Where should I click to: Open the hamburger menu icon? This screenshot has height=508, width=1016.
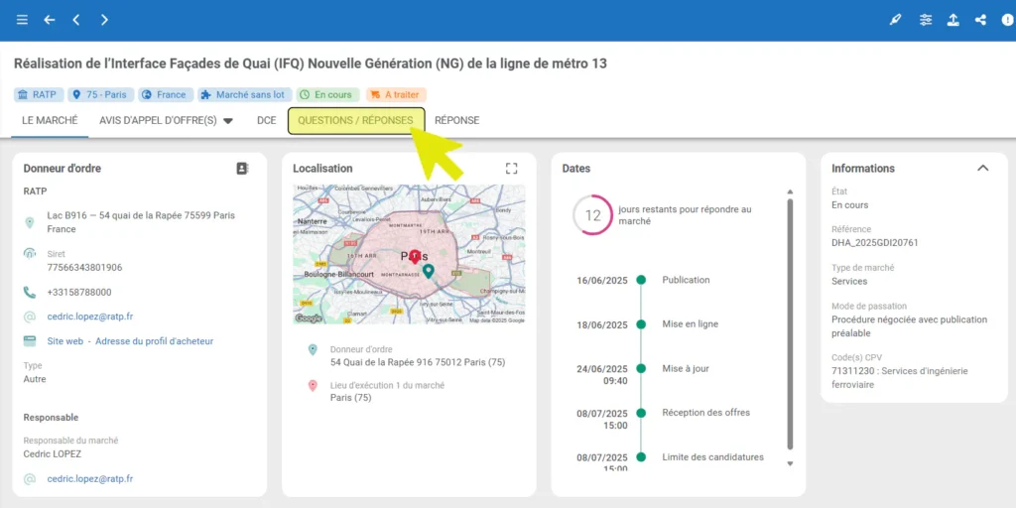22,20
